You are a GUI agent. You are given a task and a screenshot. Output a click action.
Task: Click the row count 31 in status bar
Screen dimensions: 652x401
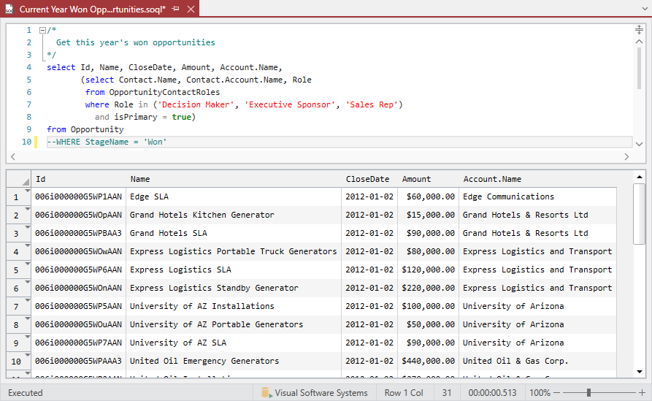tap(447, 393)
